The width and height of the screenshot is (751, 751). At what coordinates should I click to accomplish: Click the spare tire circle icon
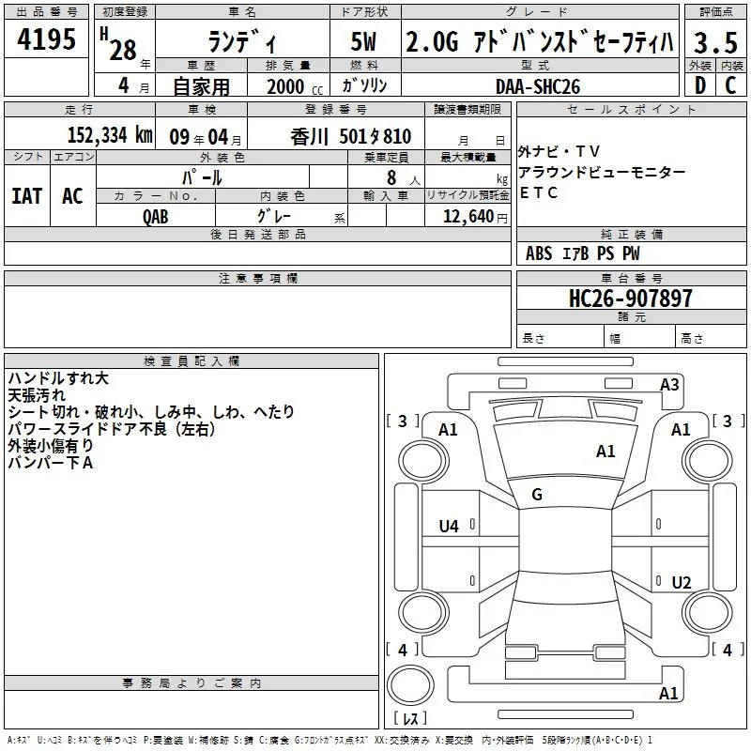(410, 684)
